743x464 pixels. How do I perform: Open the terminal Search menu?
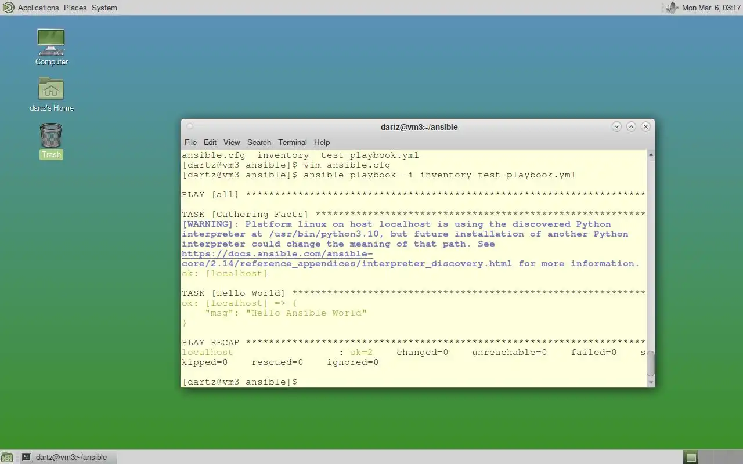pos(259,142)
